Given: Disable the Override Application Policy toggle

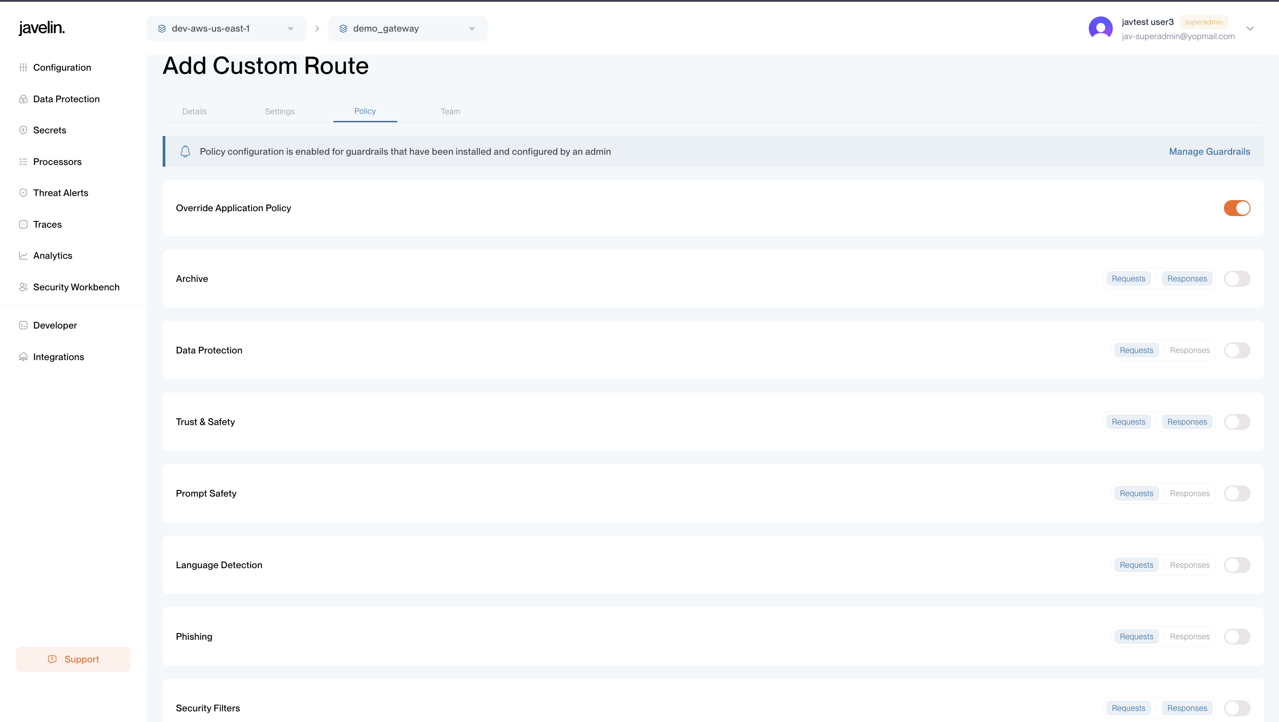Looking at the screenshot, I should 1237,208.
